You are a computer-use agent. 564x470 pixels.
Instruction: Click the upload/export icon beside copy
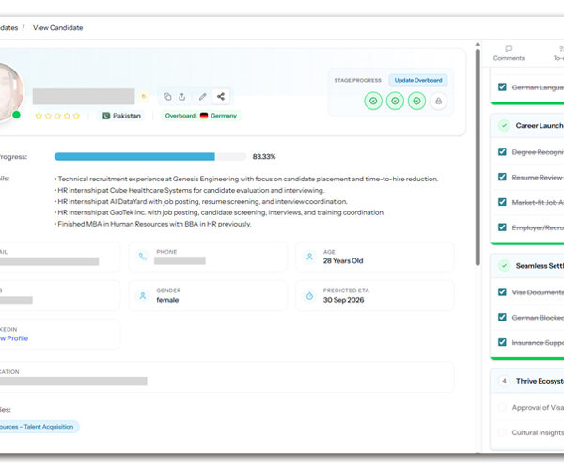(x=182, y=97)
